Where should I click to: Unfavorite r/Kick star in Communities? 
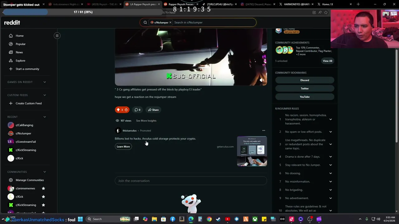coord(43,197)
